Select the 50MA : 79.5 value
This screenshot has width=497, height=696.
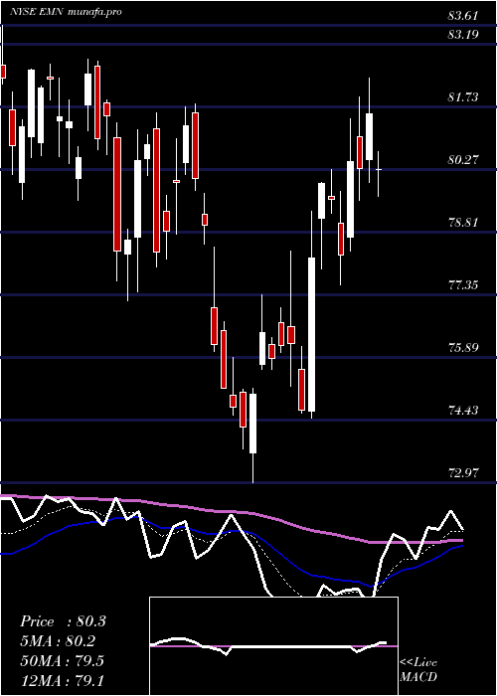tap(62, 660)
